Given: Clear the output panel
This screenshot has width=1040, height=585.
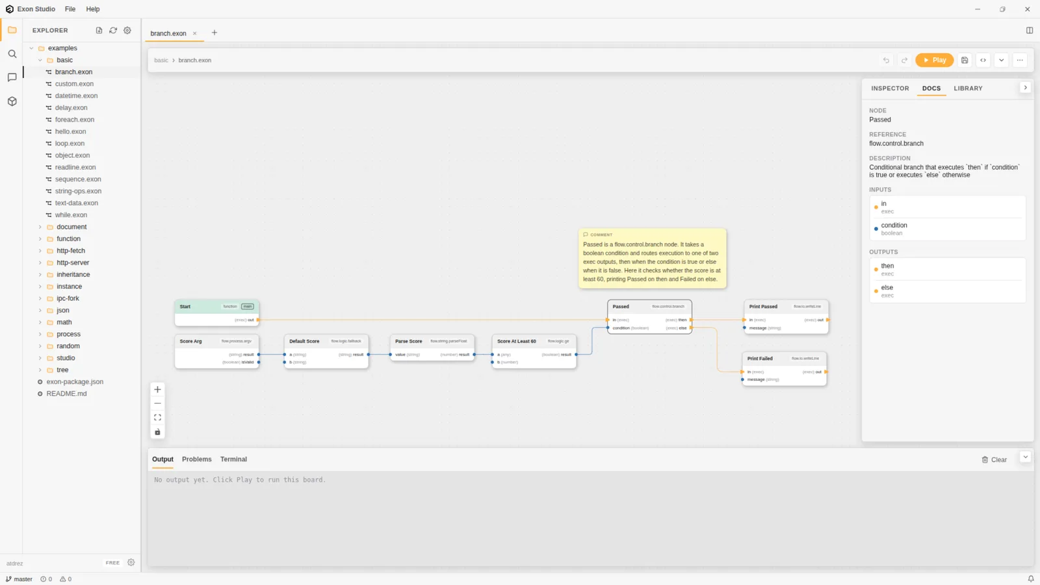Looking at the screenshot, I should tap(994, 460).
